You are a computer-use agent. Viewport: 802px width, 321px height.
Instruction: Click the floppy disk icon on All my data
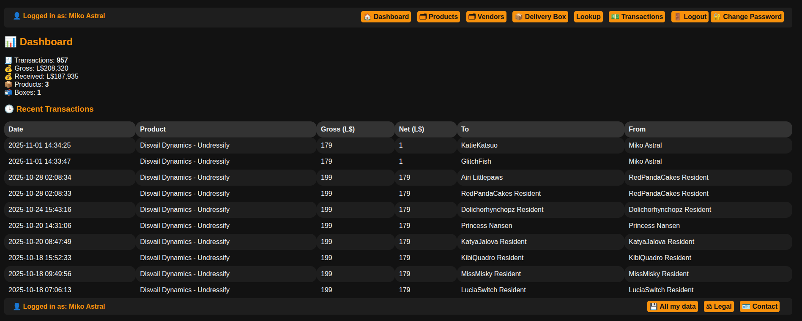click(x=654, y=307)
